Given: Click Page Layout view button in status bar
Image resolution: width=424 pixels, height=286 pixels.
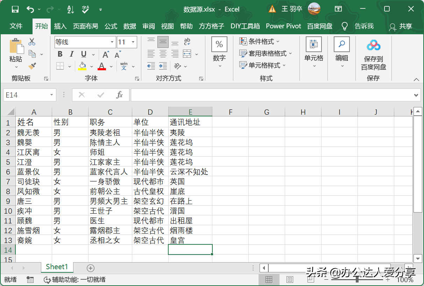Looking at the screenshot, I should click(290, 280).
